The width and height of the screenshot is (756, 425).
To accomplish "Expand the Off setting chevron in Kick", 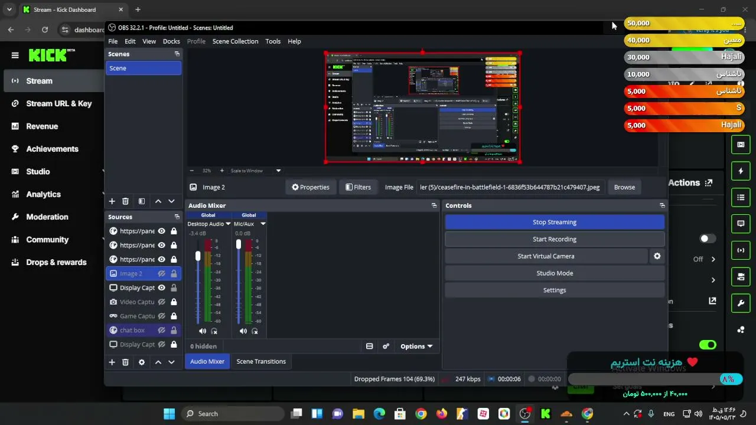I will click(x=713, y=259).
